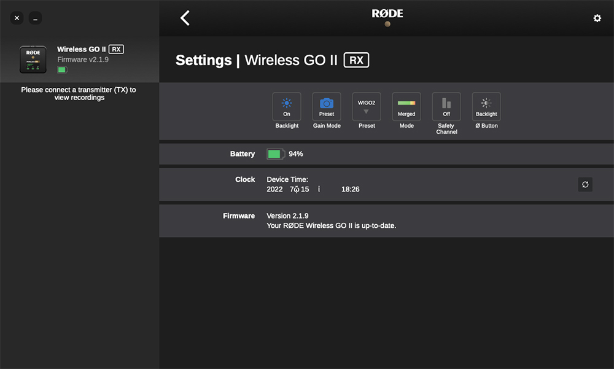Screen dimensions: 614x369
Task: Select the "Version 2.1.9" firmware text
Action: 287,216
